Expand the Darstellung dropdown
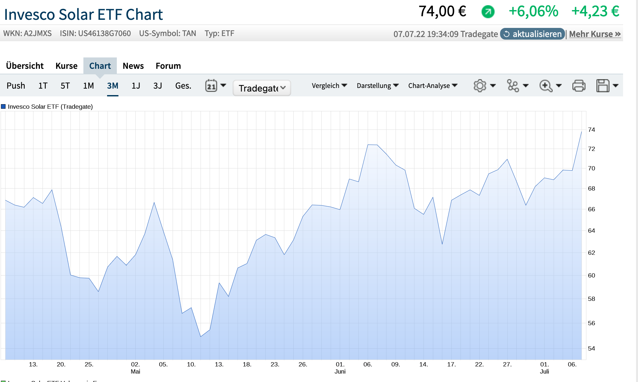This screenshot has height=382, width=638. pos(377,85)
